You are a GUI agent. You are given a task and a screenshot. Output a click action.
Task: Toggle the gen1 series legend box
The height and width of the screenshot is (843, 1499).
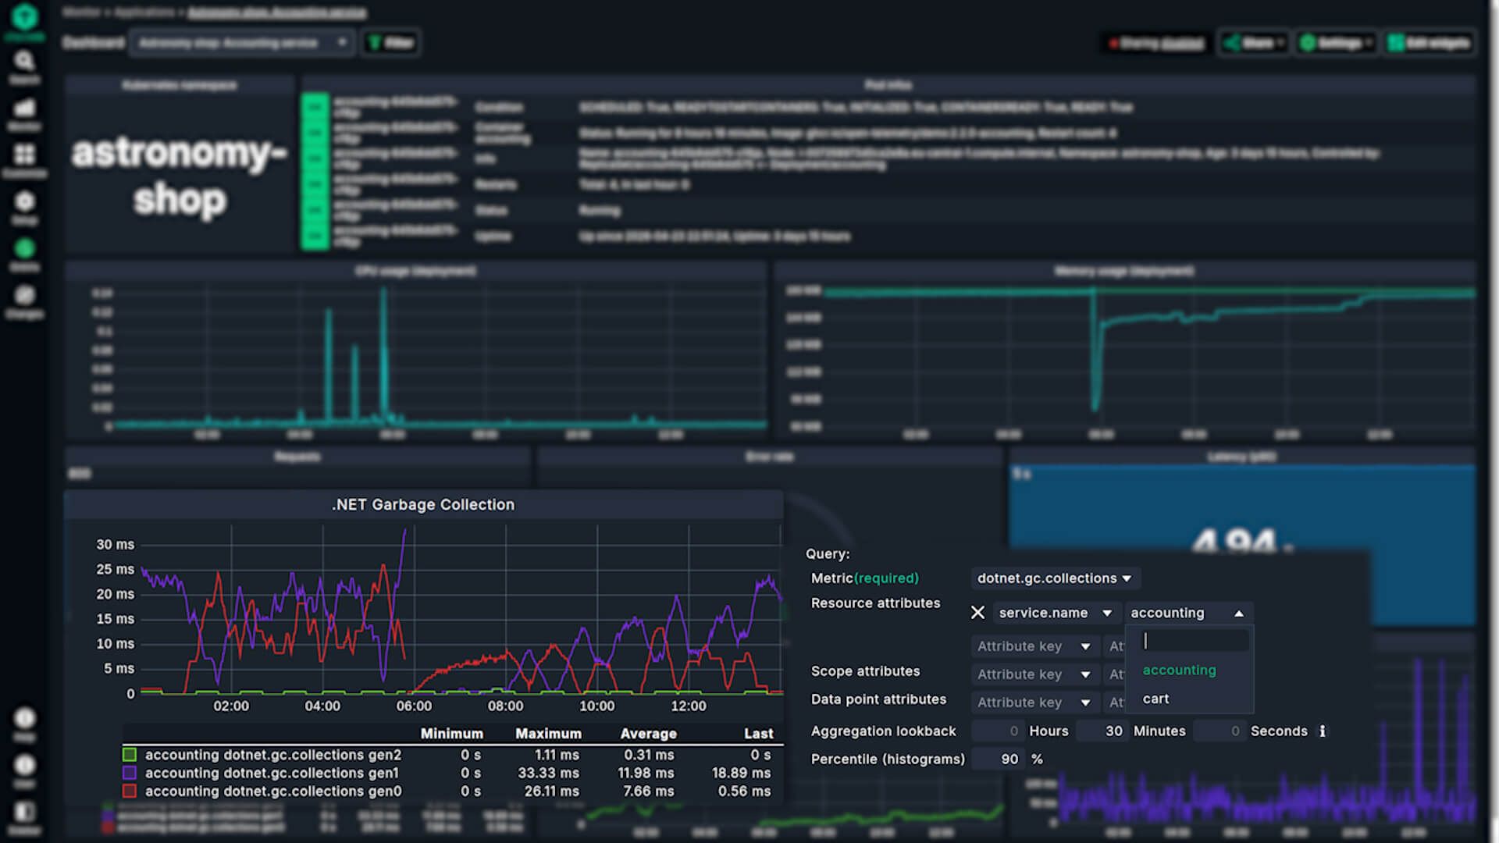tap(130, 773)
